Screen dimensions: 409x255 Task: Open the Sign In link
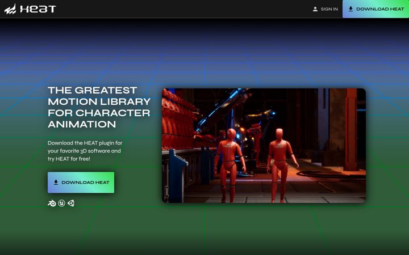point(325,9)
